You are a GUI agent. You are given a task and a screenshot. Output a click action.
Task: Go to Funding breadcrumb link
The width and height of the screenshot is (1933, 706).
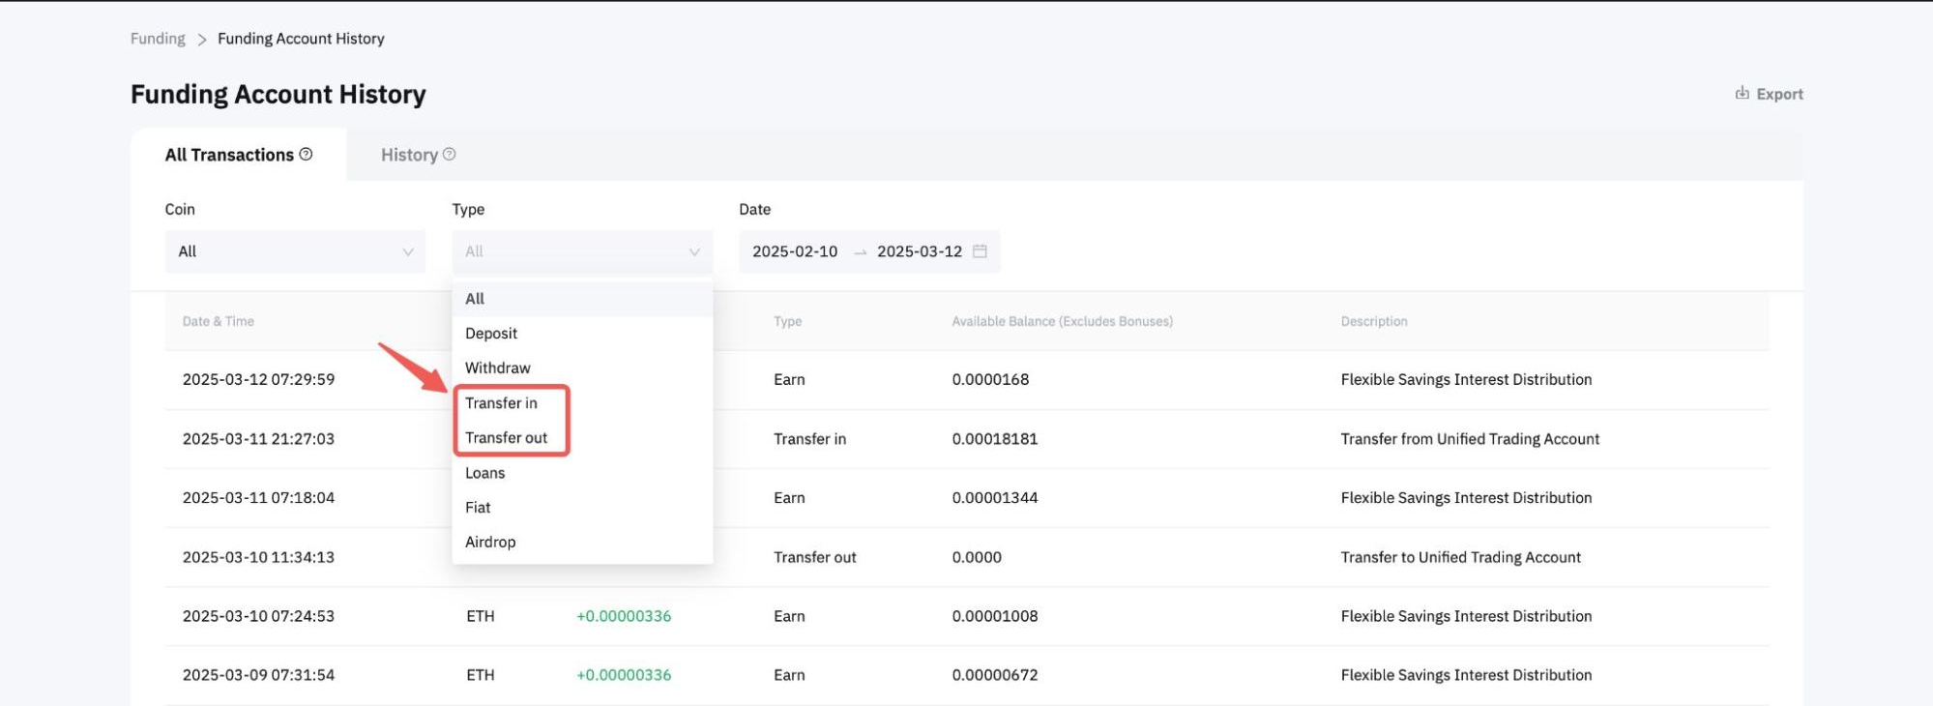[x=158, y=39]
